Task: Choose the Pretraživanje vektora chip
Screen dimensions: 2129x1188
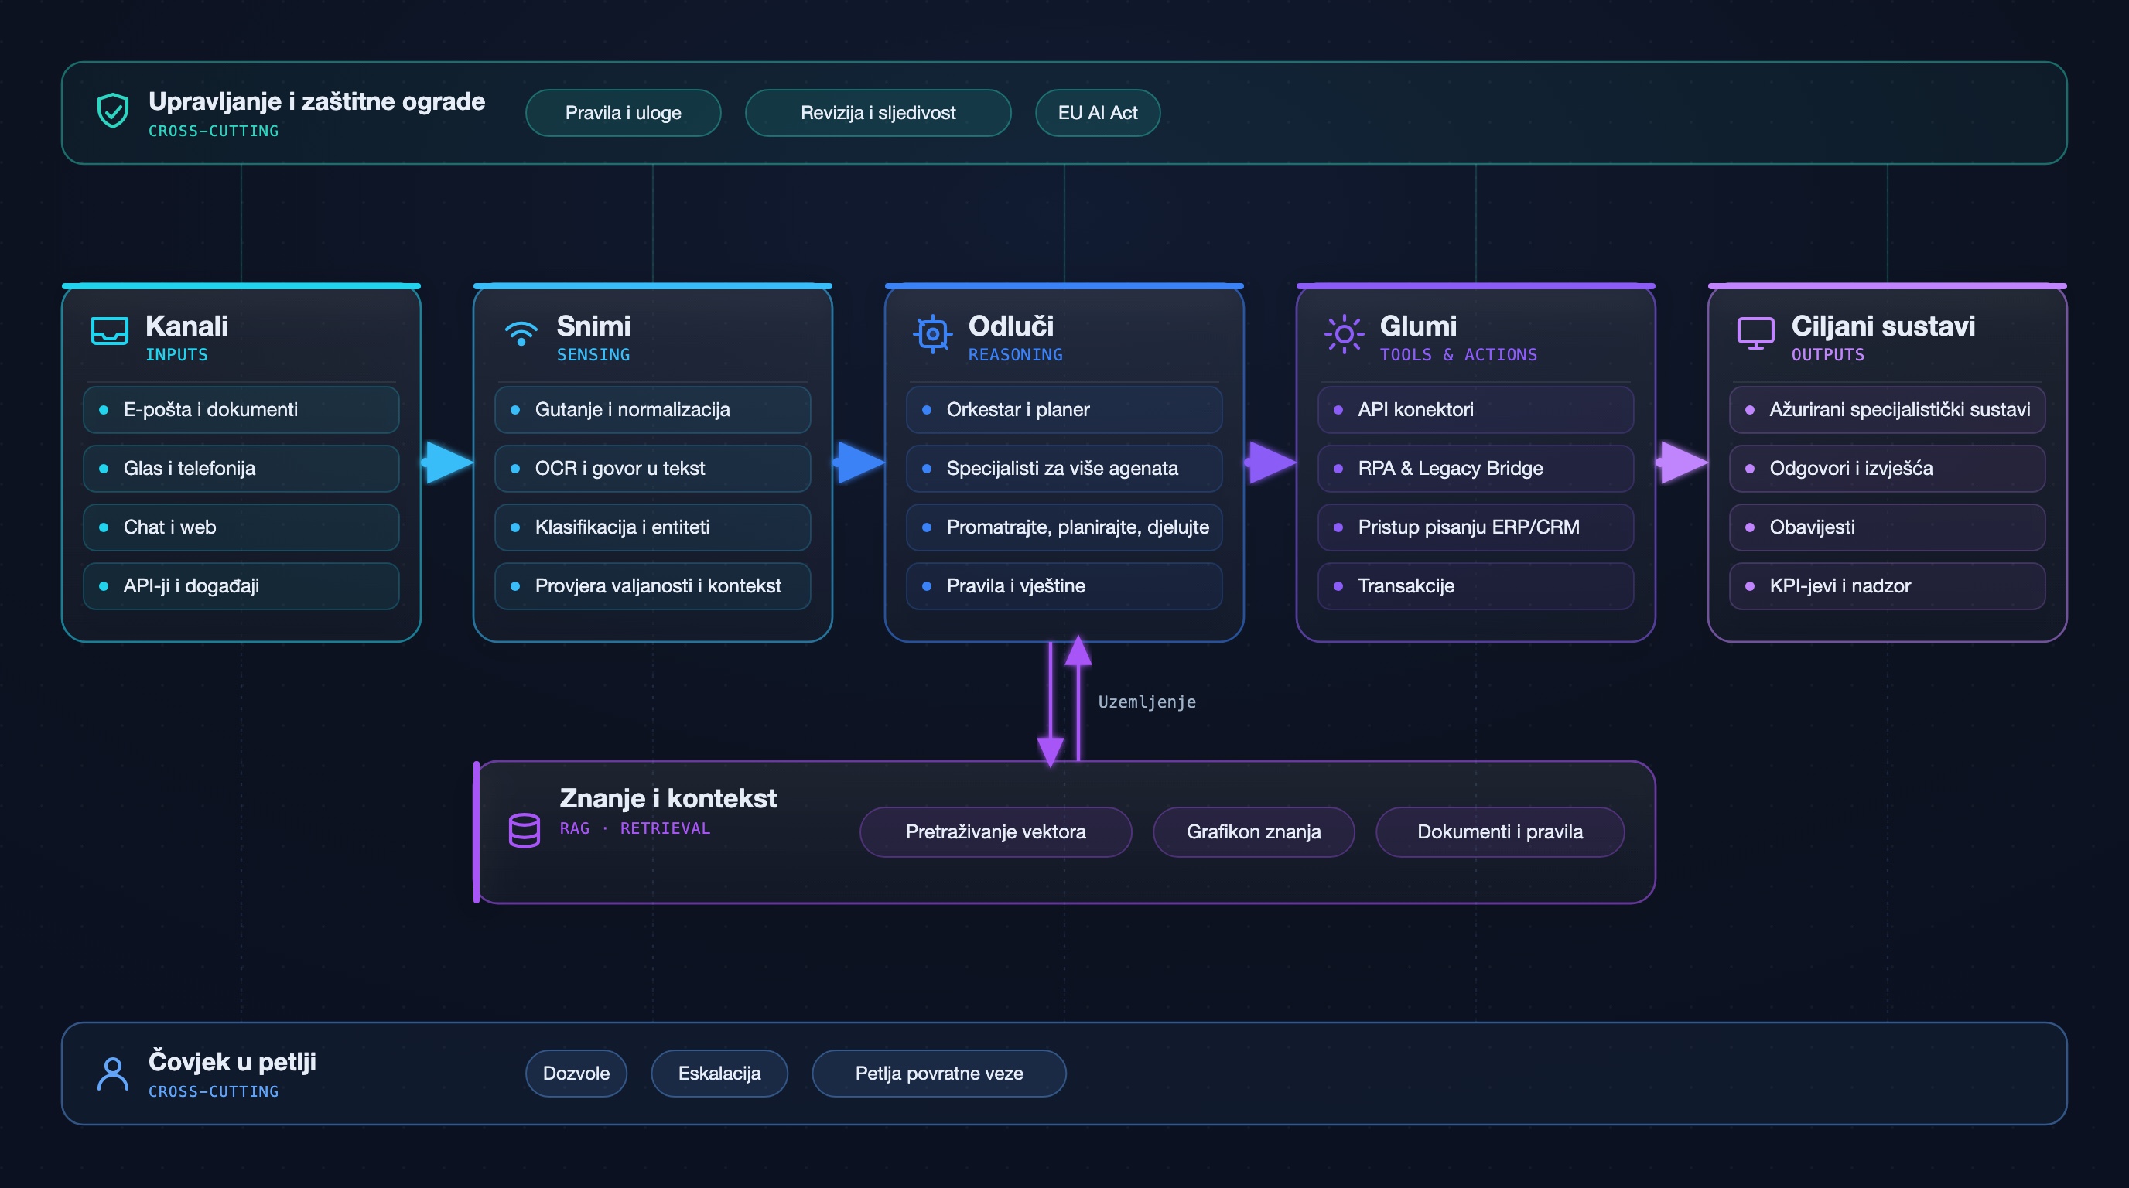Action: (995, 831)
